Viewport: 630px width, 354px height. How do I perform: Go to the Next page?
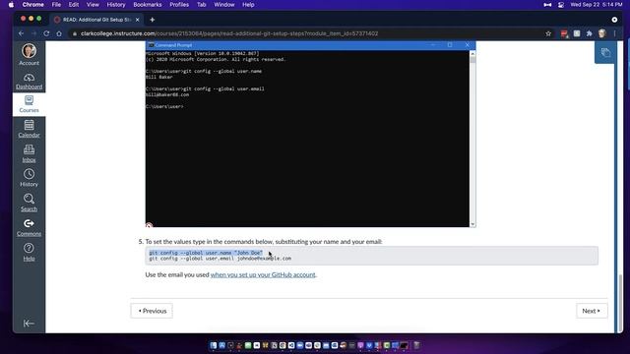click(592, 311)
